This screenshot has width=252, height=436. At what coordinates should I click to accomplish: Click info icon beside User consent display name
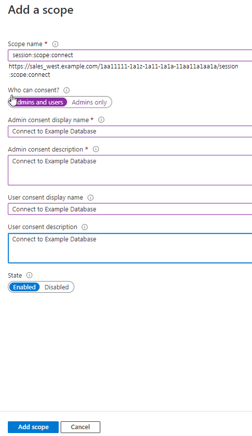[90, 197]
